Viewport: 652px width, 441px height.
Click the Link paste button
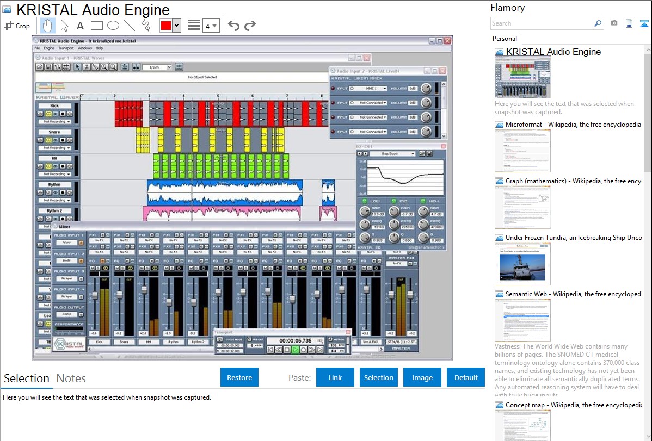(335, 377)
